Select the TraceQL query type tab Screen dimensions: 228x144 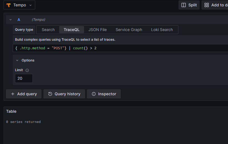(x=72, y=30)
